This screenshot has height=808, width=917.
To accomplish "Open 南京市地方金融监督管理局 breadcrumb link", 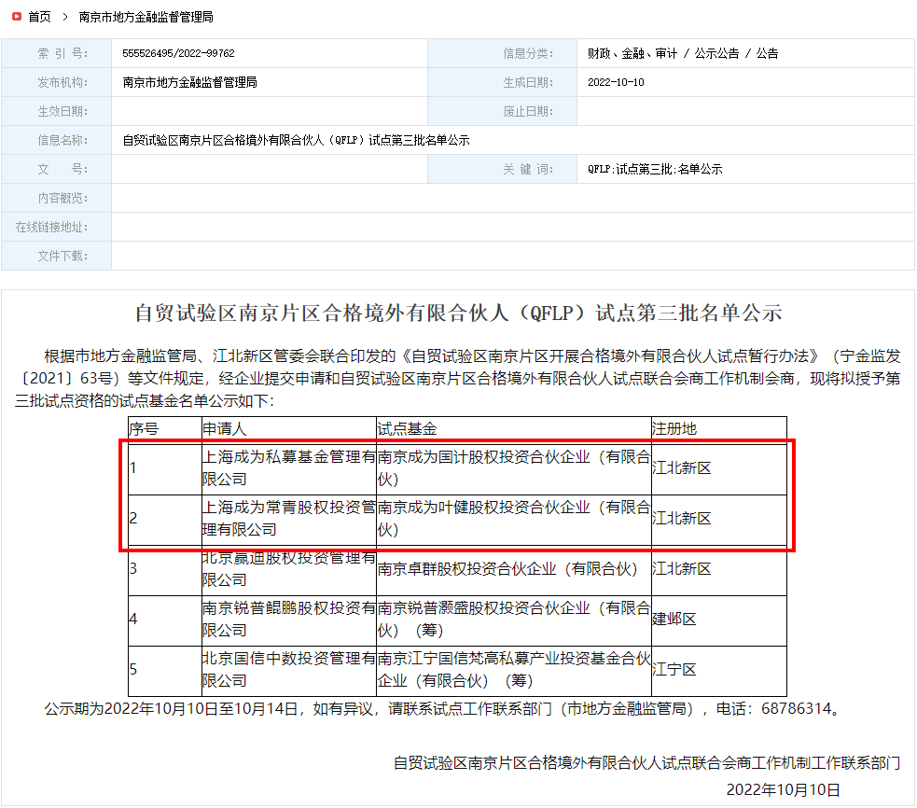I will pyautogui.click(x=146, y=17).
